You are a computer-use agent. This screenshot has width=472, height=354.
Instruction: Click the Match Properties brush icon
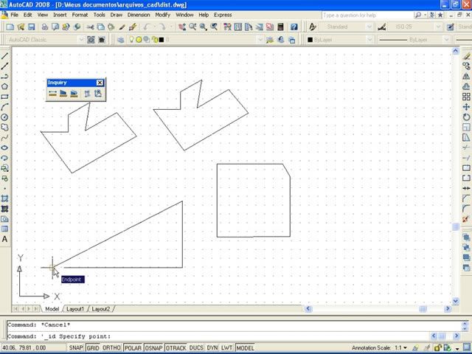(122, 27)
